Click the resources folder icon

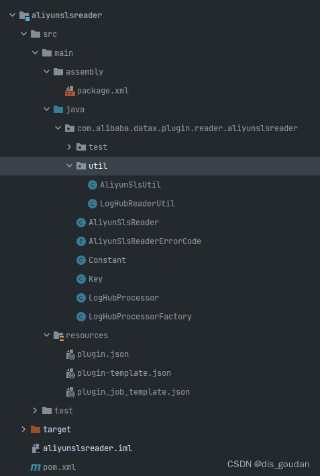[58, 335]
